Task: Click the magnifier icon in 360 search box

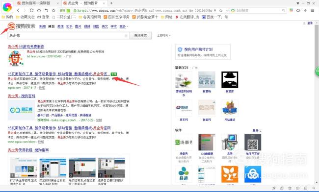Action: click(283, 10)
